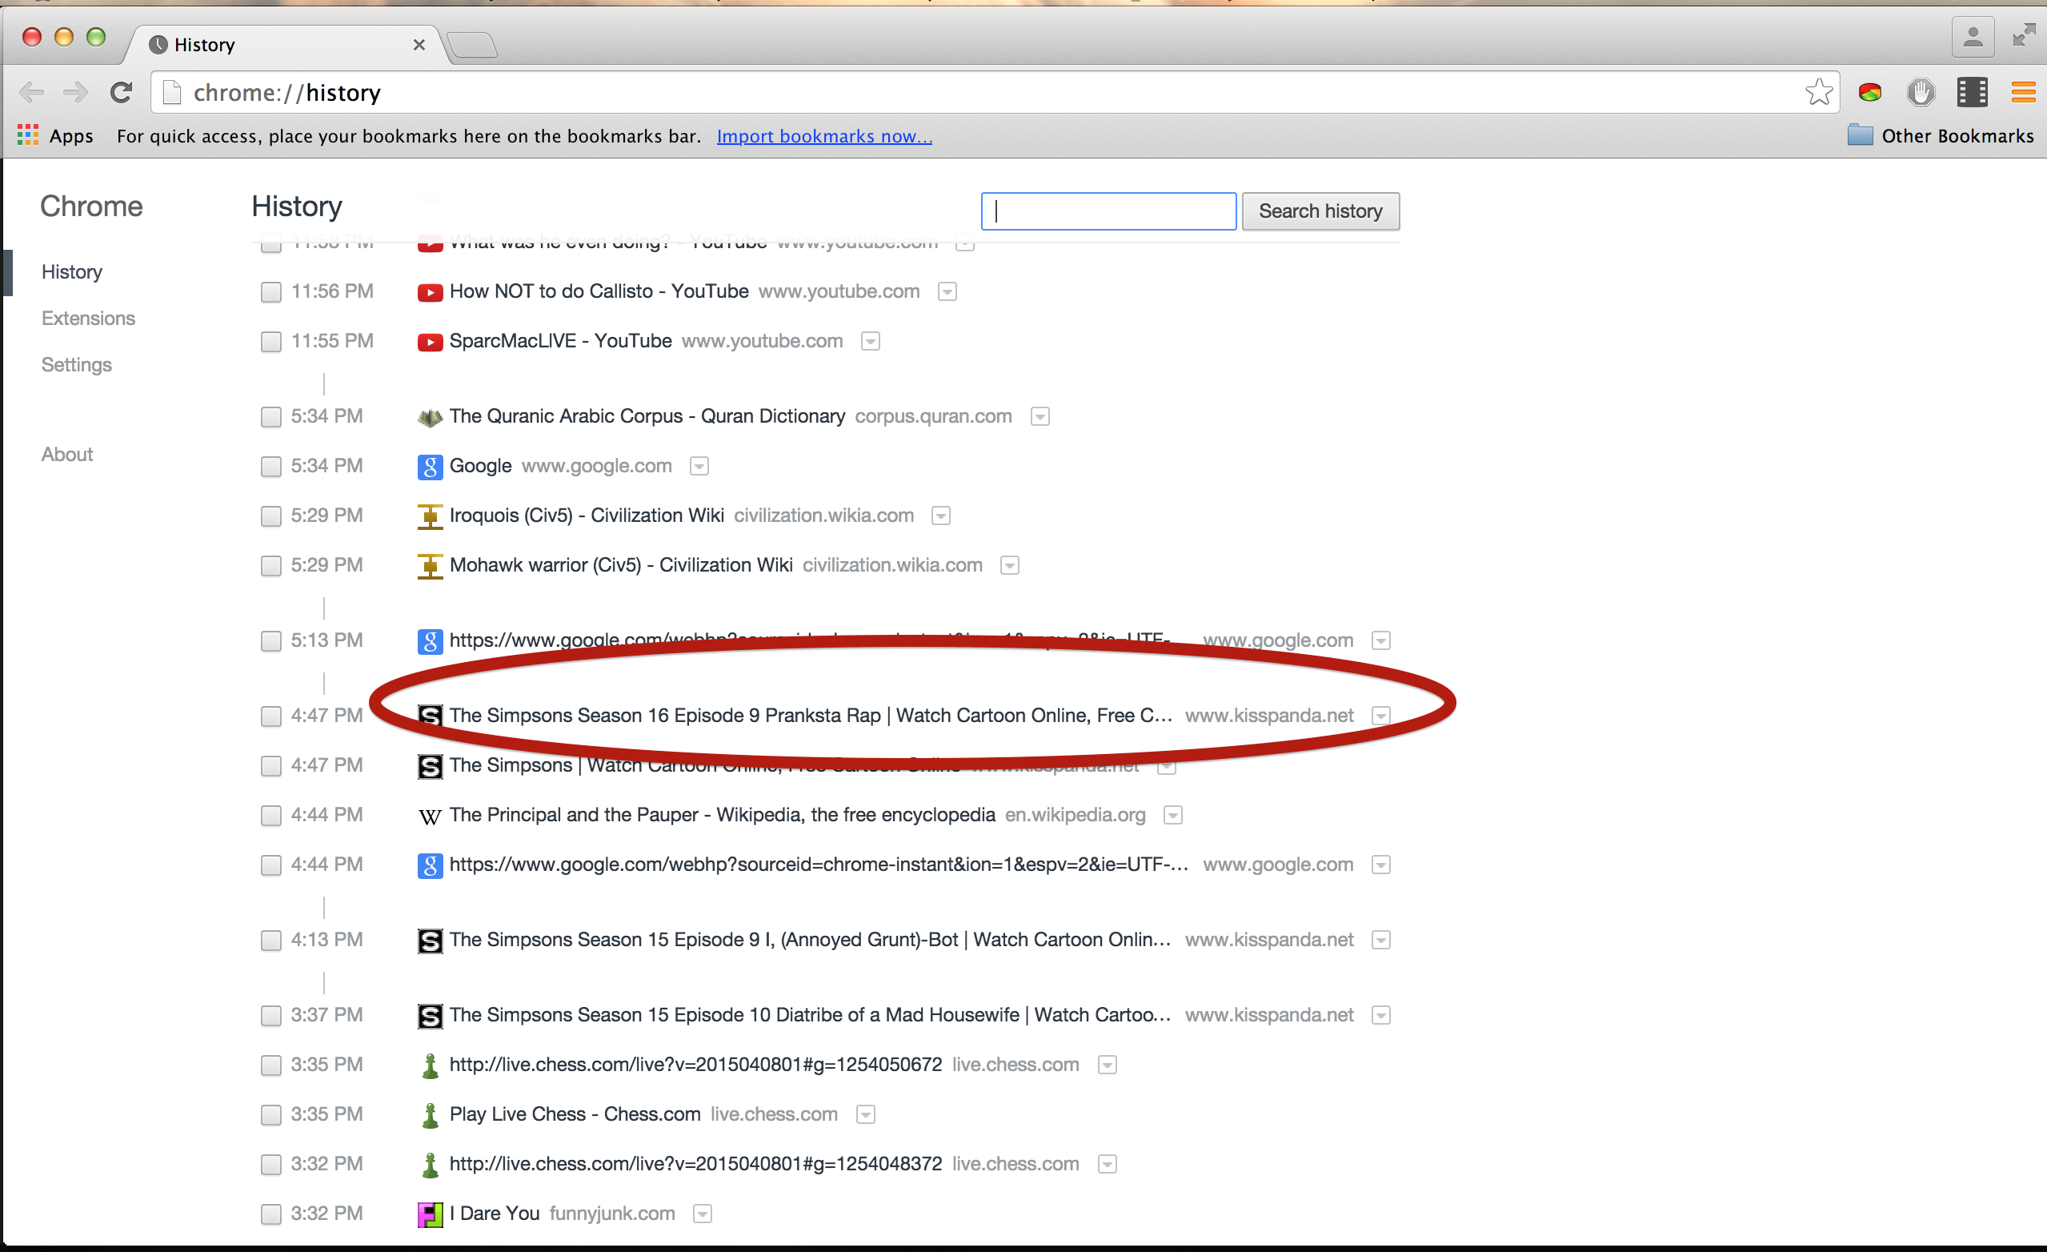
Task: Open the Chrome hamburger menu icon
Action: click(2022, 92)
